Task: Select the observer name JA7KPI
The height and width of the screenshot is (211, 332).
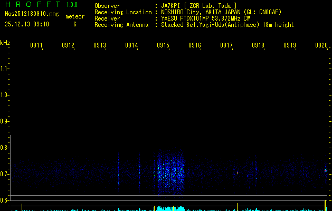Action: [x=171, y=6]
